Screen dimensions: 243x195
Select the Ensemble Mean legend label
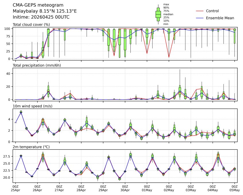tap(220, 18)
